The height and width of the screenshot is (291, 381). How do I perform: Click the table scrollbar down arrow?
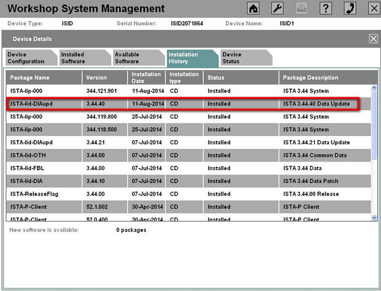coord(374,218)
